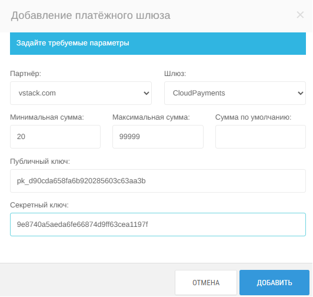Image resolution: width=313 pixels, height=297 pixels.
Task: Open the Партнёр dropdown showing vstack.com
Action: [x=81, y=93]
